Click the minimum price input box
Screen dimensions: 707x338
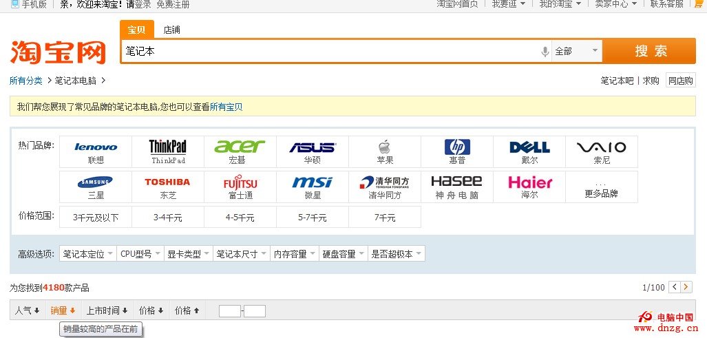click(229, 311)
